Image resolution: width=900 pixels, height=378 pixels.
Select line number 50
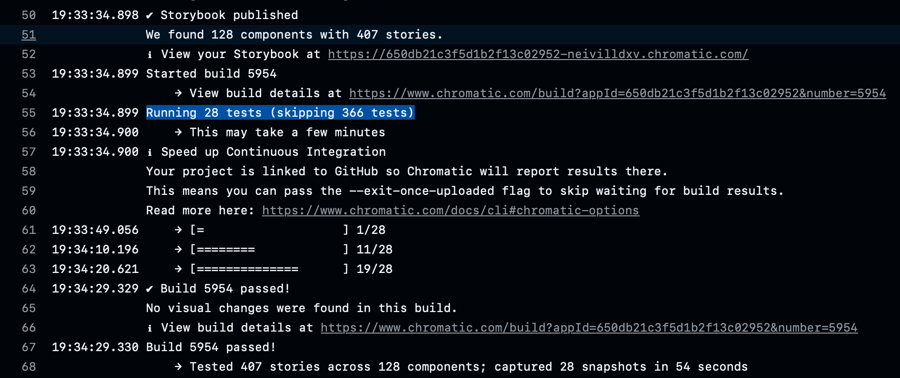tap(29, 15)
